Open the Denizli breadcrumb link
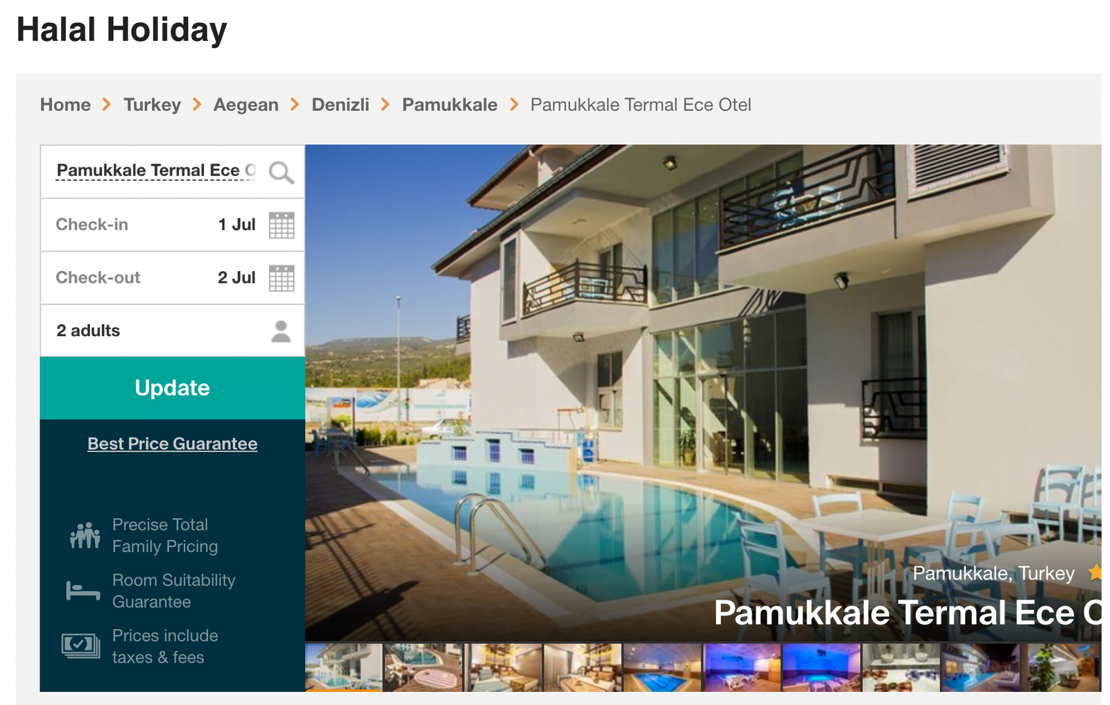 (x=340, y=105)
